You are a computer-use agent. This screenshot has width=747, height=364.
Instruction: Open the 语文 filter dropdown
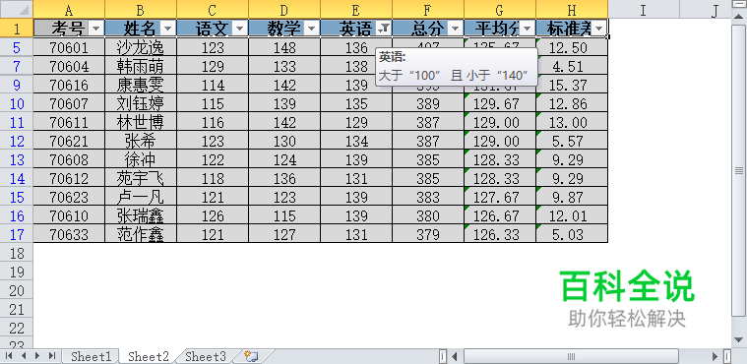tap(239, 29)
